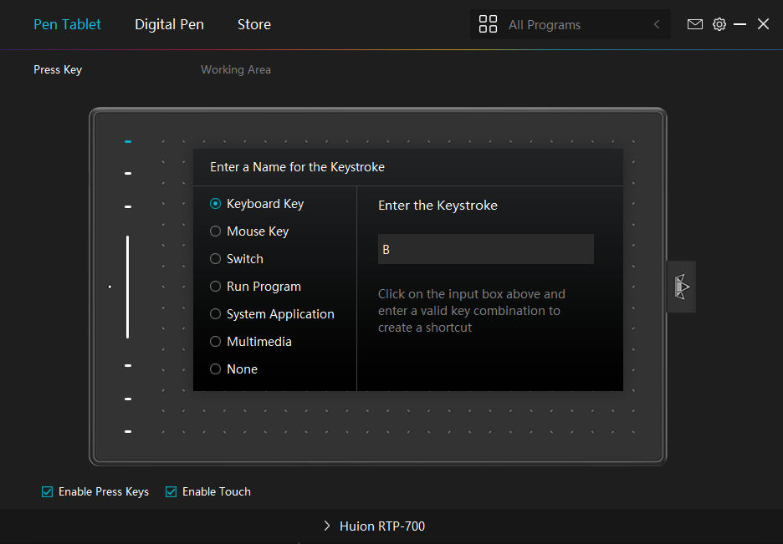
Task: Choose the Run Program radio option
Action: pos(216,287)
